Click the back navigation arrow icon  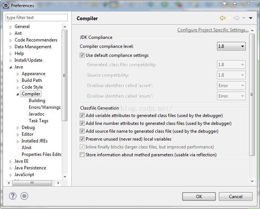(x=222, y=18)
